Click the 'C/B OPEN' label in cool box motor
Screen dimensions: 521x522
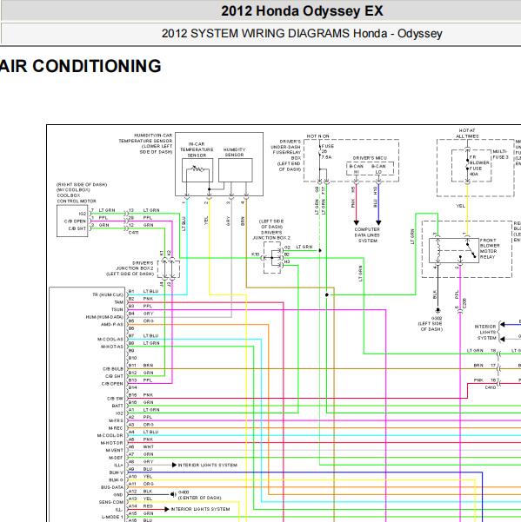click(76, 221)
